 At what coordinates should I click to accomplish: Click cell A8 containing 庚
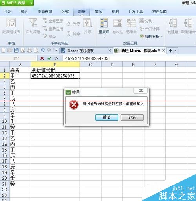(20, 110)
